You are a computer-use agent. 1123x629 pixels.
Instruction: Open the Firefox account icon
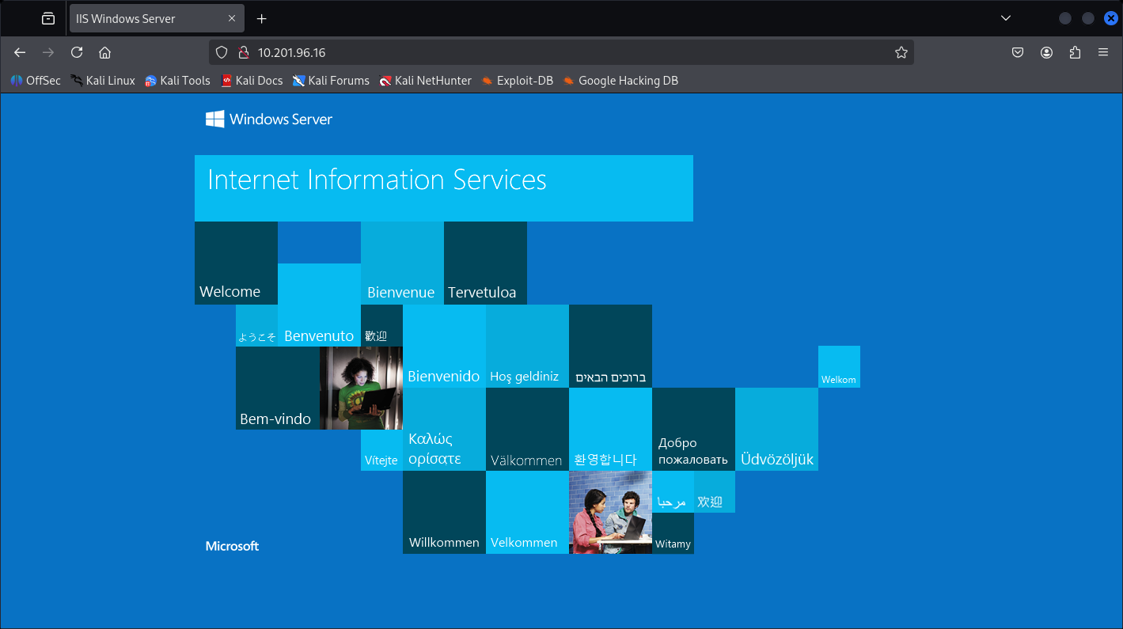pyautogui.click(x=1046, y=52)
